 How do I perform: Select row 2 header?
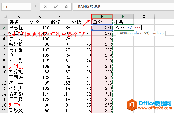(x=4, y=28)
